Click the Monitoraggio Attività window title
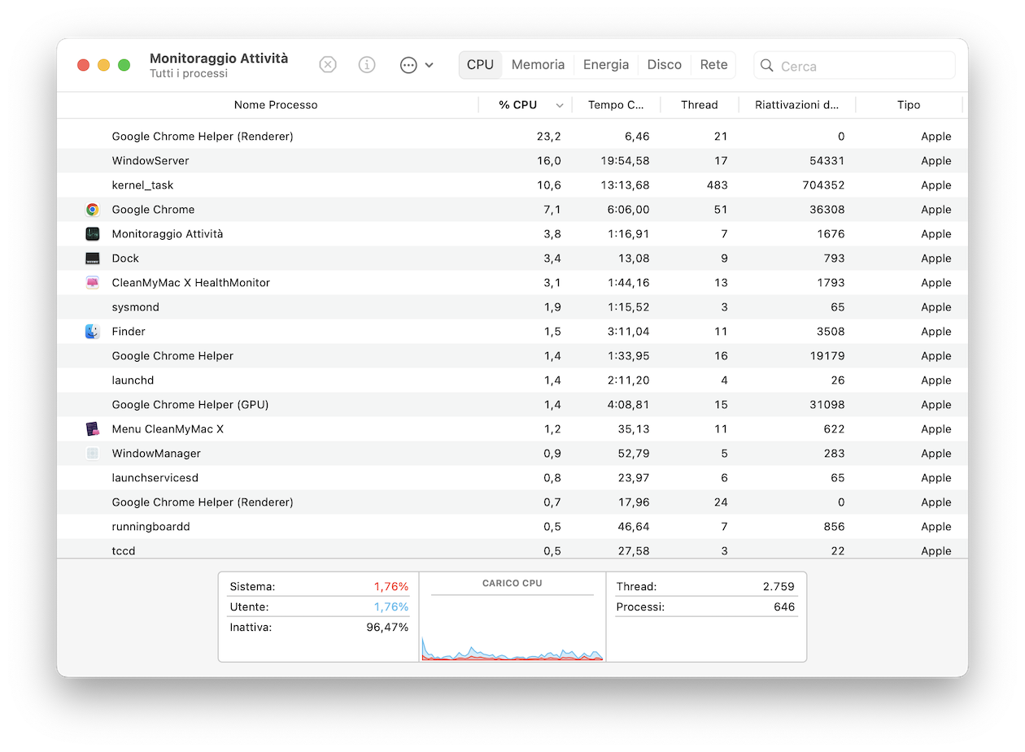The width and height of the screenshot is (1025, 752). (219, 59)
